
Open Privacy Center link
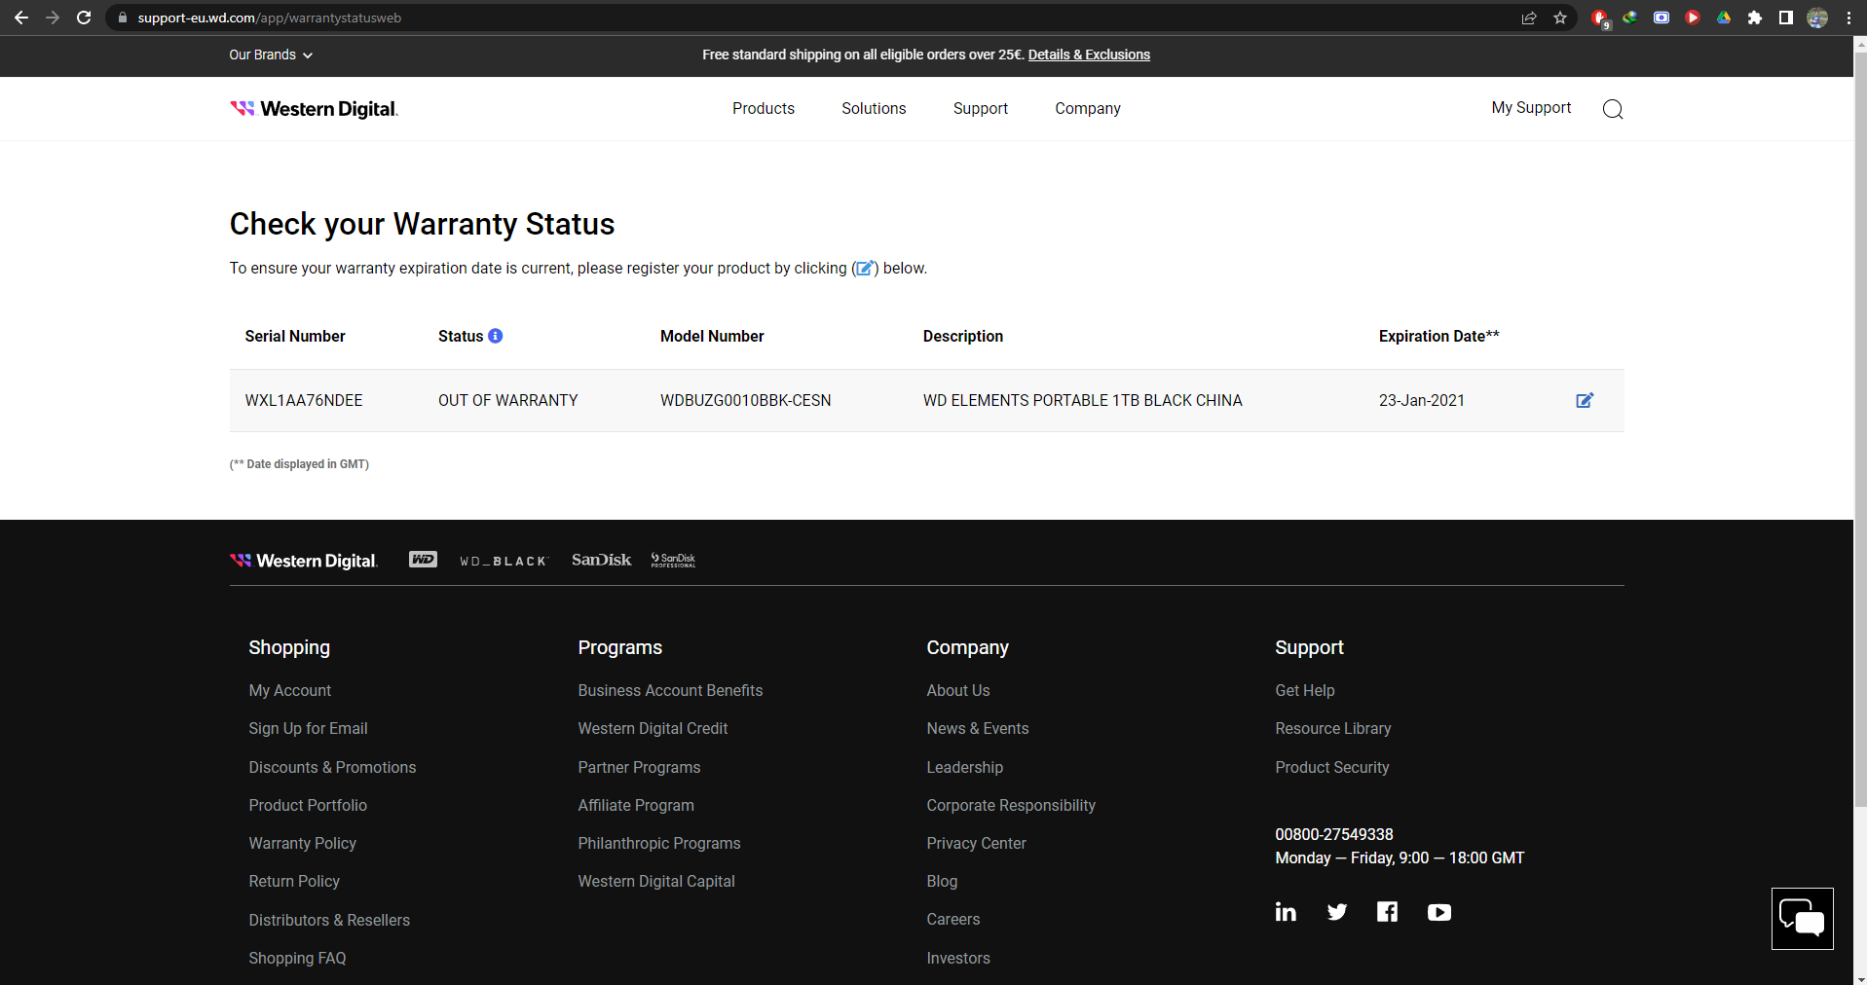(976, 843)
